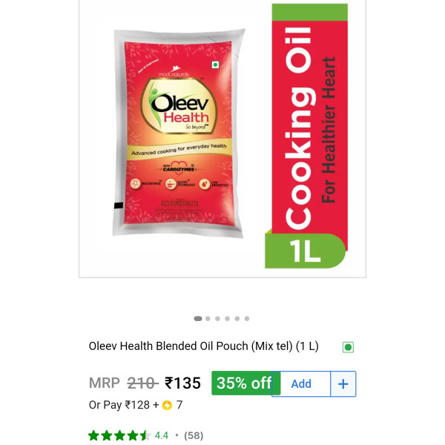The height and width of the screenshot is (445, 445).
Task: Show the last image via sixth carousel dot
Action: point(247,318)
